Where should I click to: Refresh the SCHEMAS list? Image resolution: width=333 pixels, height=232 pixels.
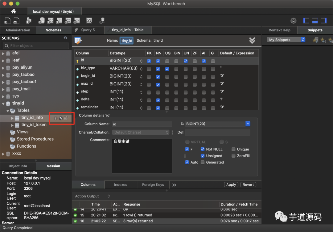65,38
